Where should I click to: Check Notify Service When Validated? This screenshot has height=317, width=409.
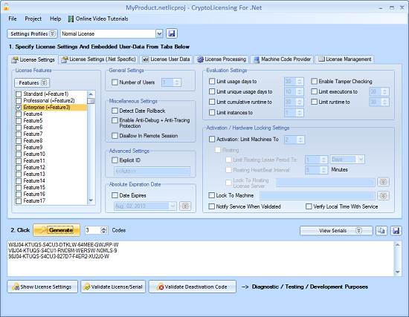(x=211, y=206)
